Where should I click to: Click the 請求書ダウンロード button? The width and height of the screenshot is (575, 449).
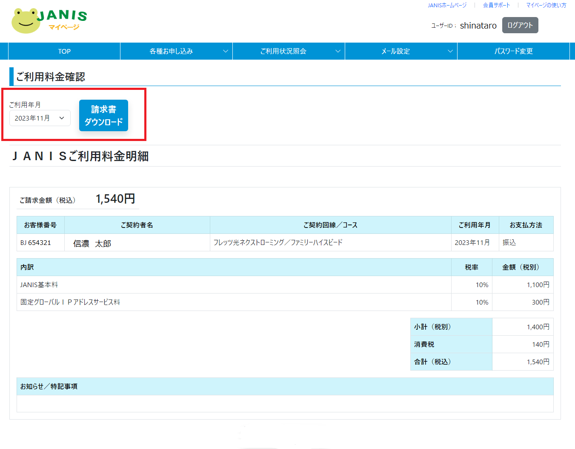(x=103, y=115)
